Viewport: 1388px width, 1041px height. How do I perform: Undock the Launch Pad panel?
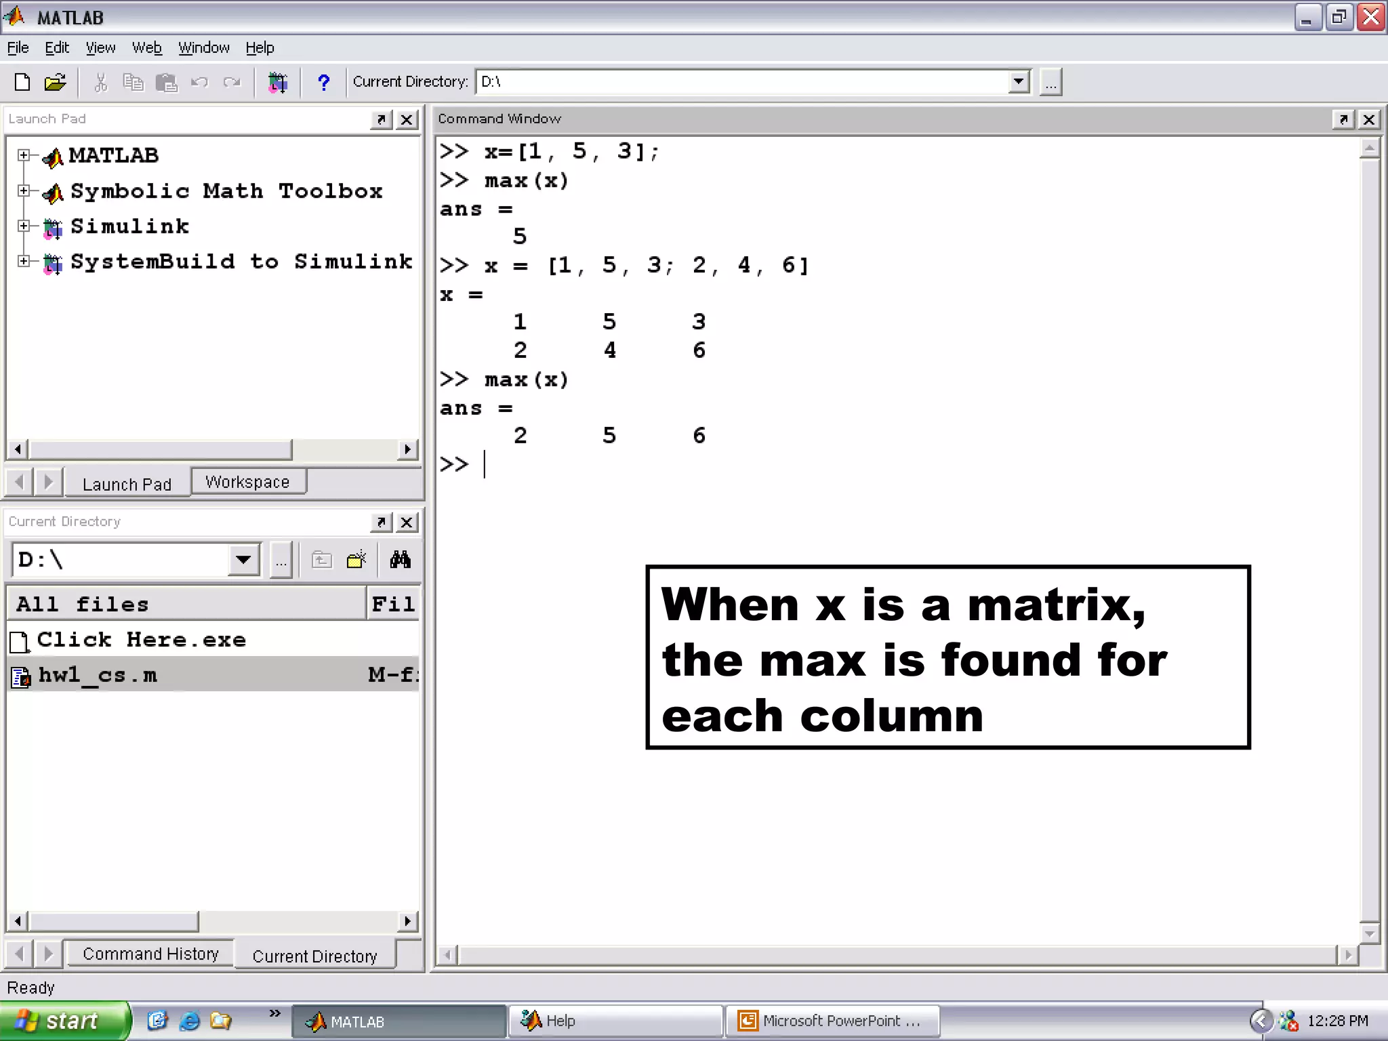click(382, 119)
